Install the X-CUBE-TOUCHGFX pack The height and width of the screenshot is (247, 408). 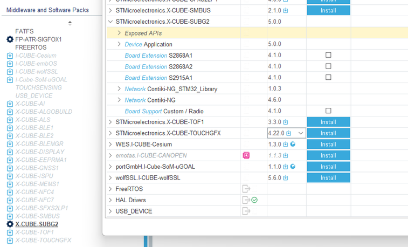click(x=328, y=133)
